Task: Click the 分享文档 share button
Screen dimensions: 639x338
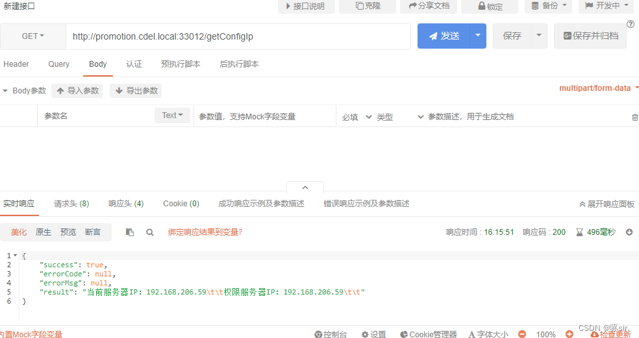Action: pyautogui.click(x=429, y=6)
